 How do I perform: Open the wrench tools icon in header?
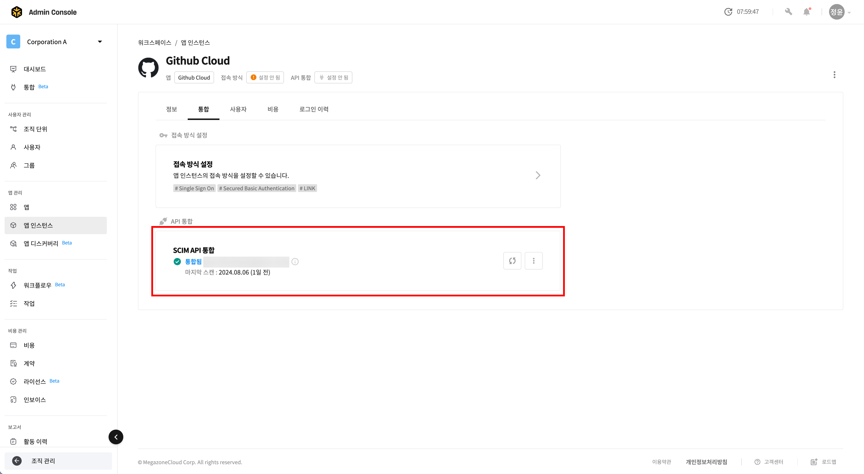pos(788,12)
